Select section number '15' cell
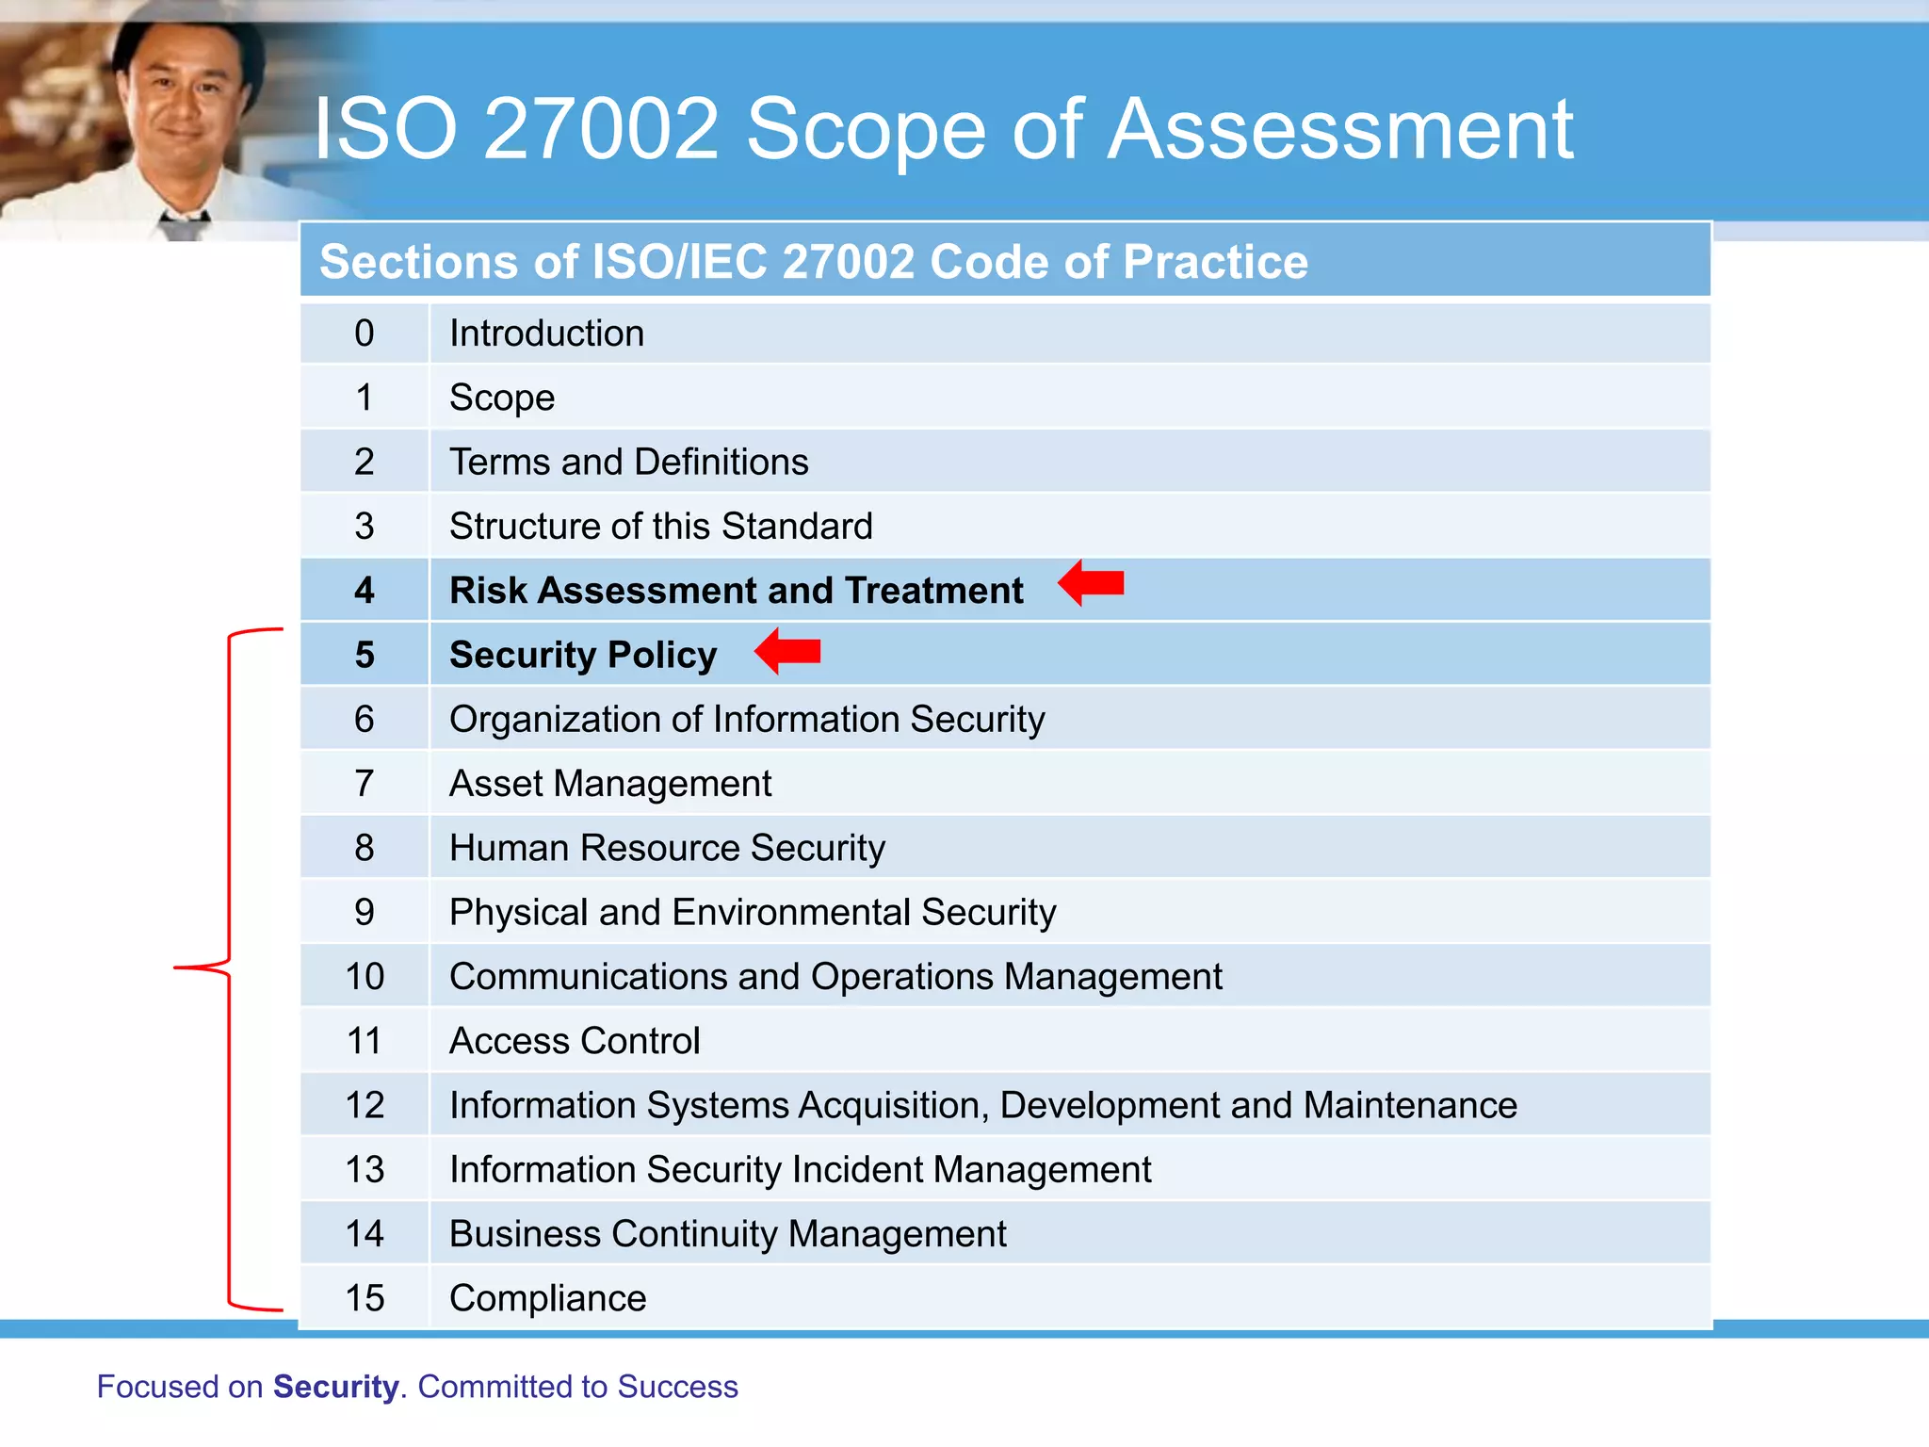The height and width of the screenshot is (1447, 1929). (365, 1298)
